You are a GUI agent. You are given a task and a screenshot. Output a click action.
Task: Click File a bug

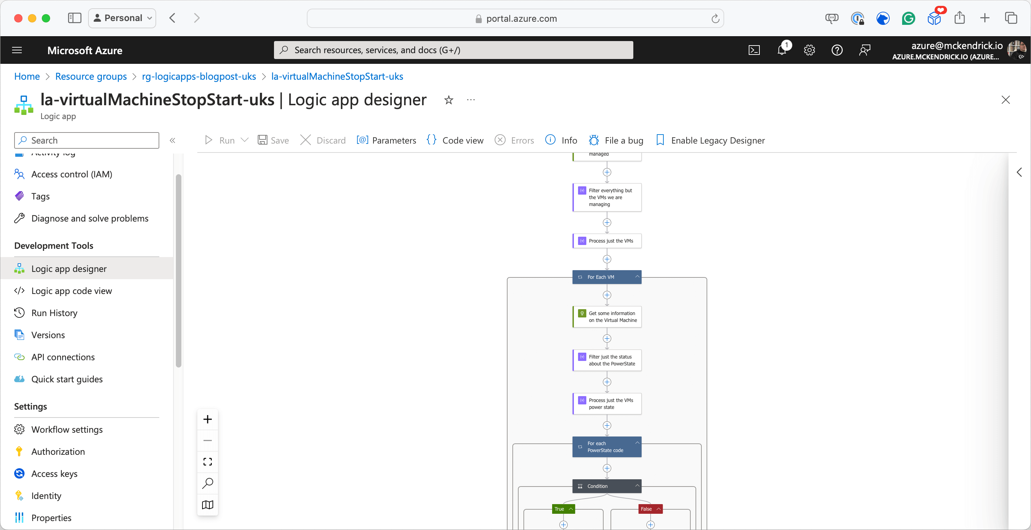coord(616,140)
